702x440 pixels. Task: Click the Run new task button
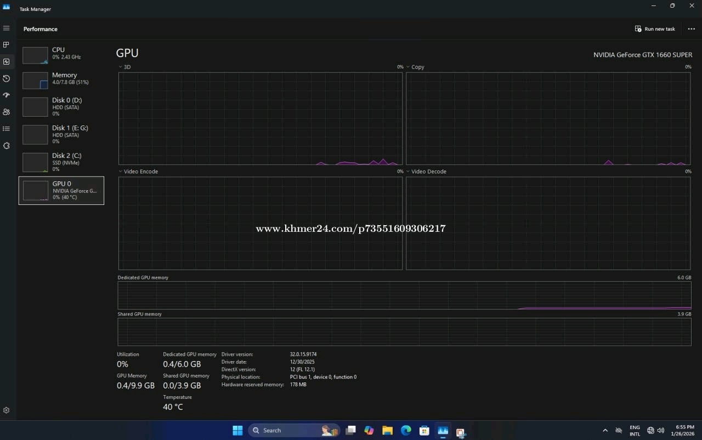(655, 29)
